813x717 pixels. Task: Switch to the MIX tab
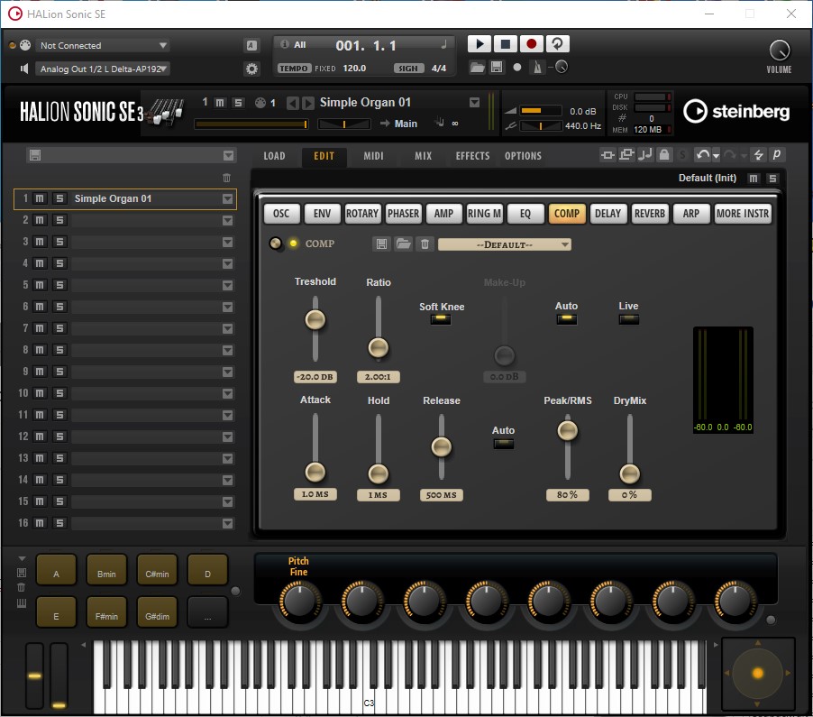[423, 156]
